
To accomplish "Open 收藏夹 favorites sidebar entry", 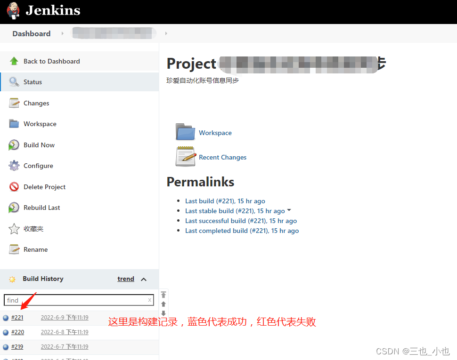I will pos(33,229).
